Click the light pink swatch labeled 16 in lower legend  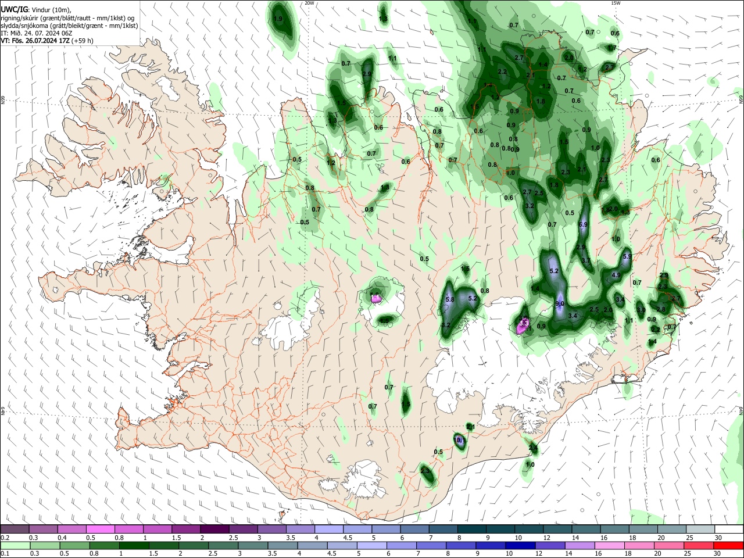(x=610, y=545)
